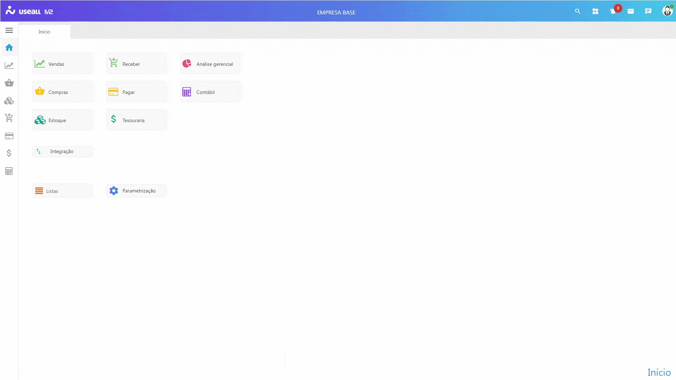Viewport: 676px width, 380px height.
Task: Open sales chart icon in sidebar
Action: 9,65
